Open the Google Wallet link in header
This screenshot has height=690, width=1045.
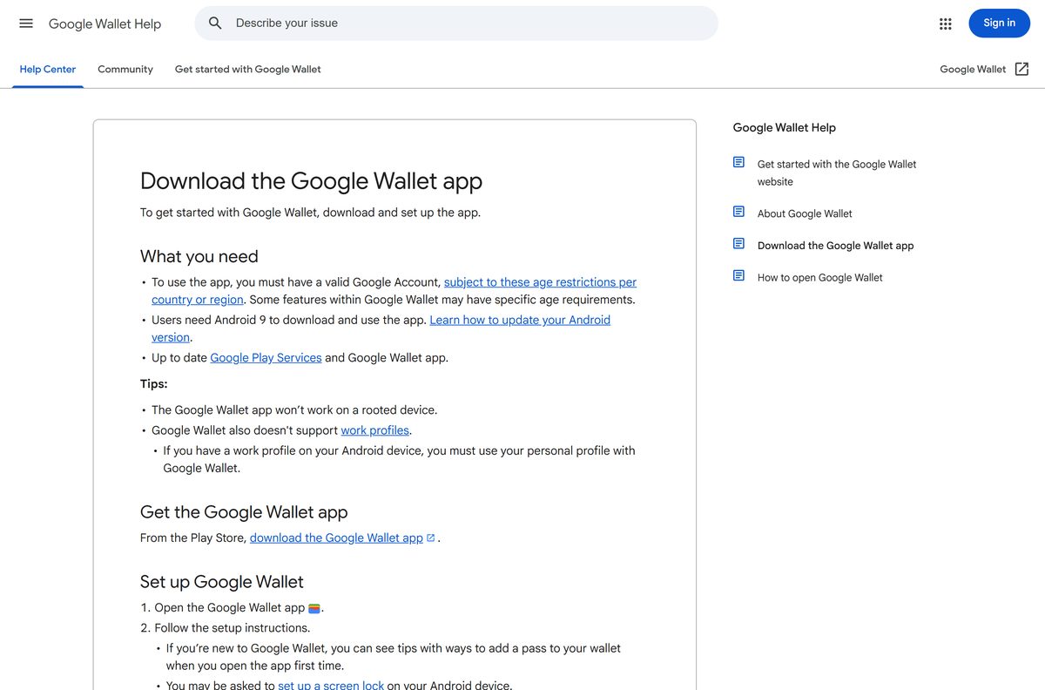[x=973, y=70]
